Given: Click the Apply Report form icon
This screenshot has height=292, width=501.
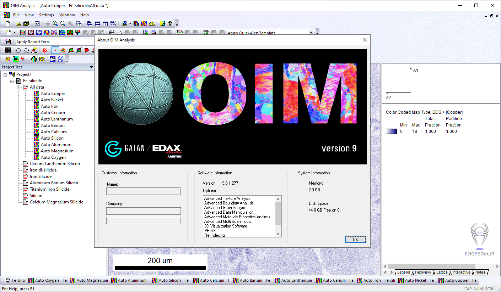Looking at the screenshot, I should 8,41.
